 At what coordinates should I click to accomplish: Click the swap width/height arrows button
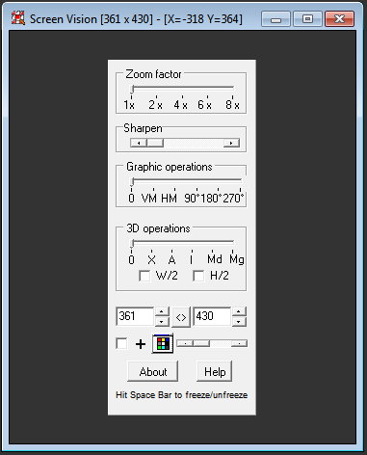tap(181, 317)
